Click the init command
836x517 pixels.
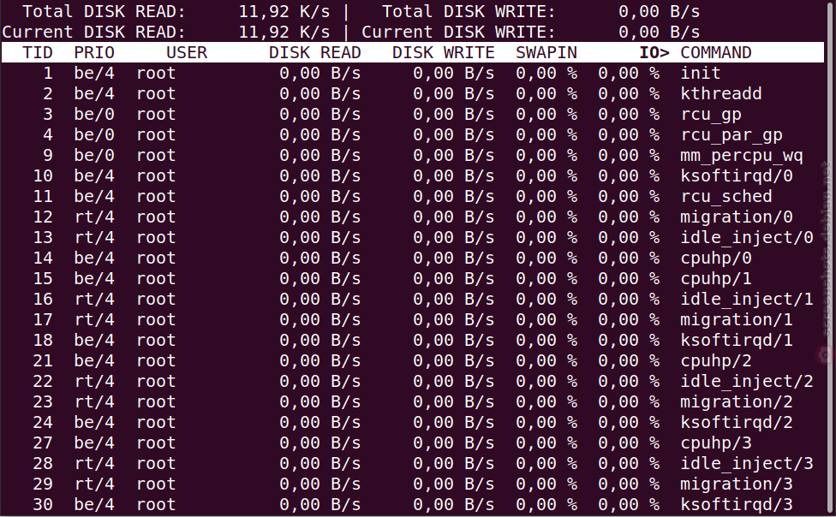[x=701, y=73]
